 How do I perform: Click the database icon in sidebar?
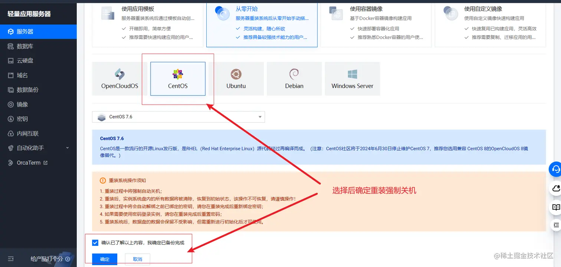click(x=11, y=46)
